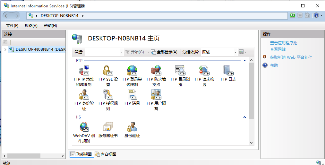Click the blue help icon in the top toolbar
The height and width of the screenshot is (165, 325).
(x=316, y=15)
